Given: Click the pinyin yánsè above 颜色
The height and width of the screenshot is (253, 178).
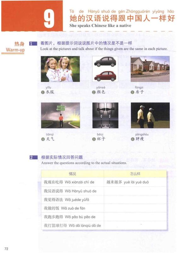Looking at the screenshot, I should tap(101, 88).
